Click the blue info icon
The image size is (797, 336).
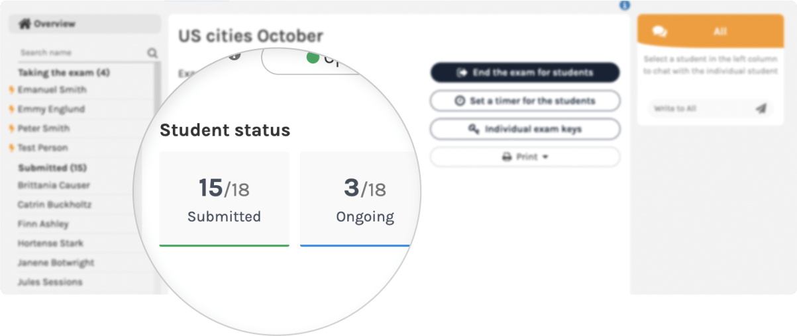click(x=624, y=5)
